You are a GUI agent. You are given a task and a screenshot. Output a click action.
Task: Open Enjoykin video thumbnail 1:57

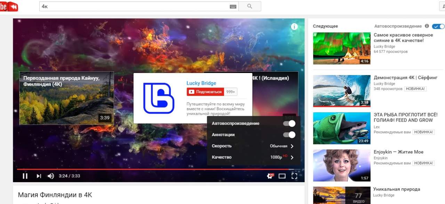coord(342,165)
